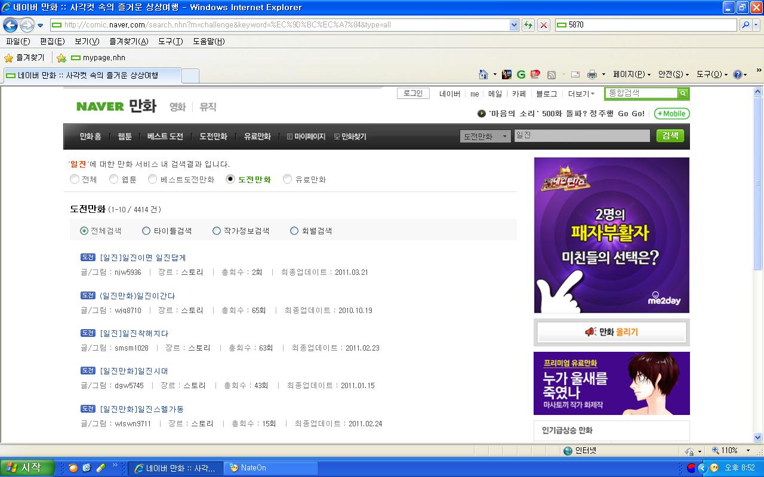Open the 도전만화 search category dropdown
Image resolution: width=764 pixels, height=477 pixels.
(x=485, y=137)
